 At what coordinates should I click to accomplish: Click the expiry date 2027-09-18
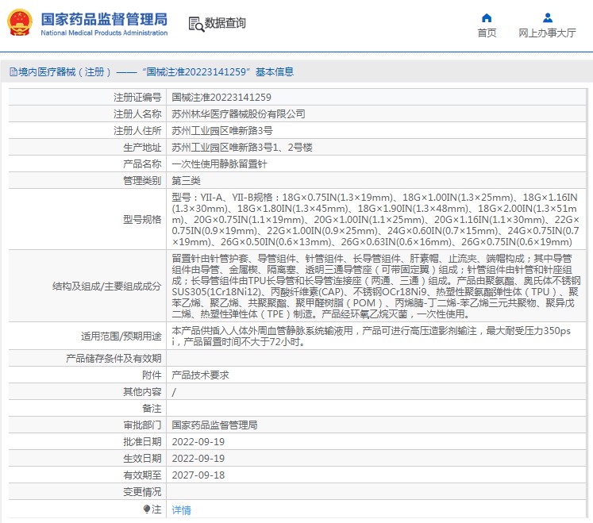tap(198, 475)
